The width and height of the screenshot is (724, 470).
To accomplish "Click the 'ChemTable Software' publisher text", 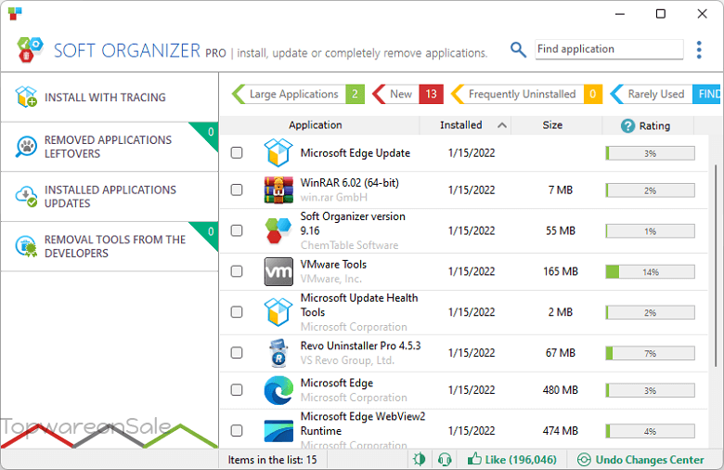I will (x=349, y=245).
